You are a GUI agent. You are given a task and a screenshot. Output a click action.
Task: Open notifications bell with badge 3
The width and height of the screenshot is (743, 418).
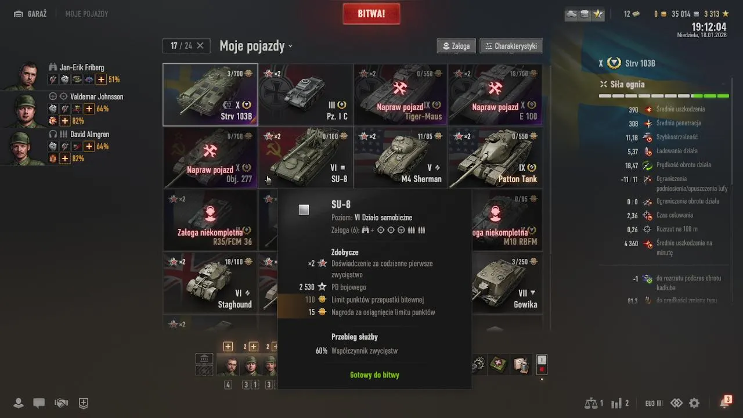(x=725, y=402)
